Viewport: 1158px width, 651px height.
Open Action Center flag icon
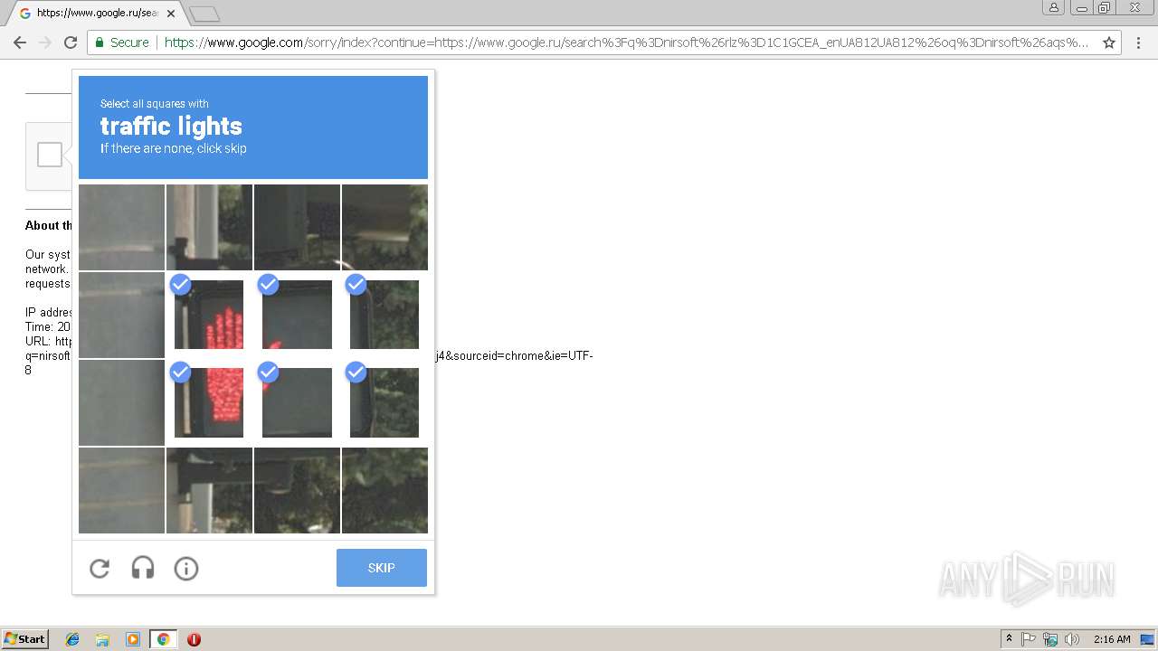(x=1029, y=639)
